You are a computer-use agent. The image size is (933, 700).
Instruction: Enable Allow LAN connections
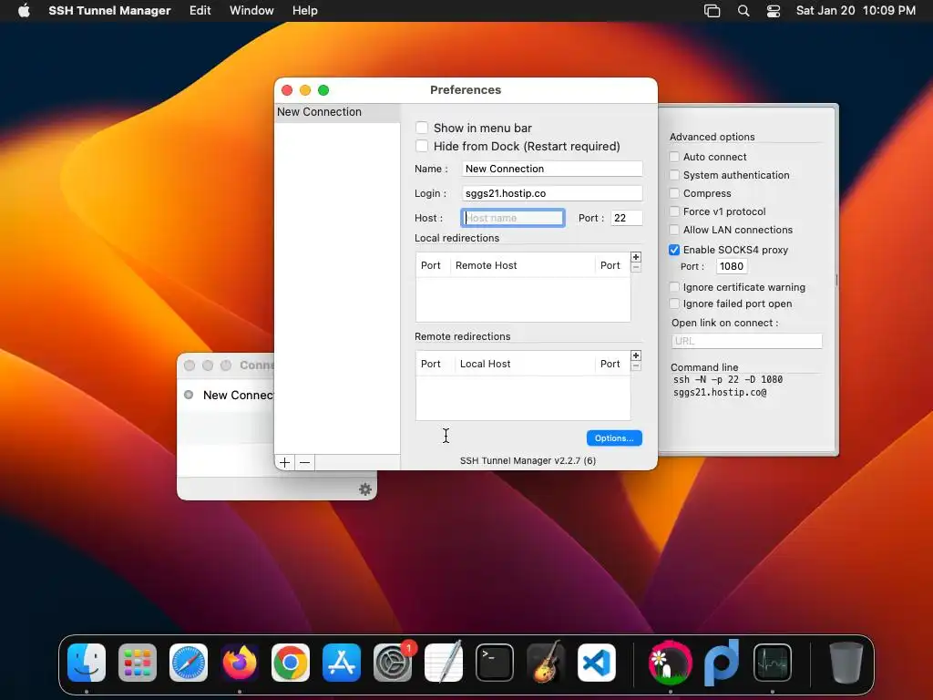click(674, 230)
